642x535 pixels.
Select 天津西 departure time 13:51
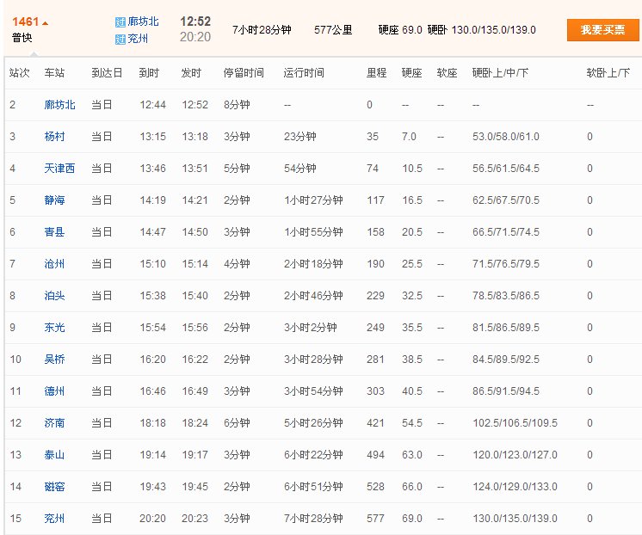click(x=194, y=169)
